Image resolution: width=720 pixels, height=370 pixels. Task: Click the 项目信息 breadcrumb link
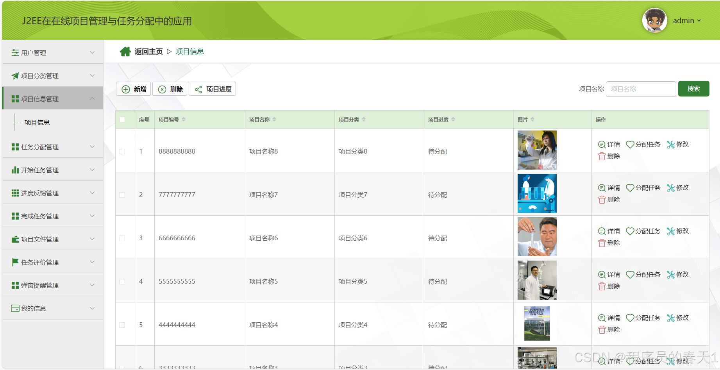190,52
